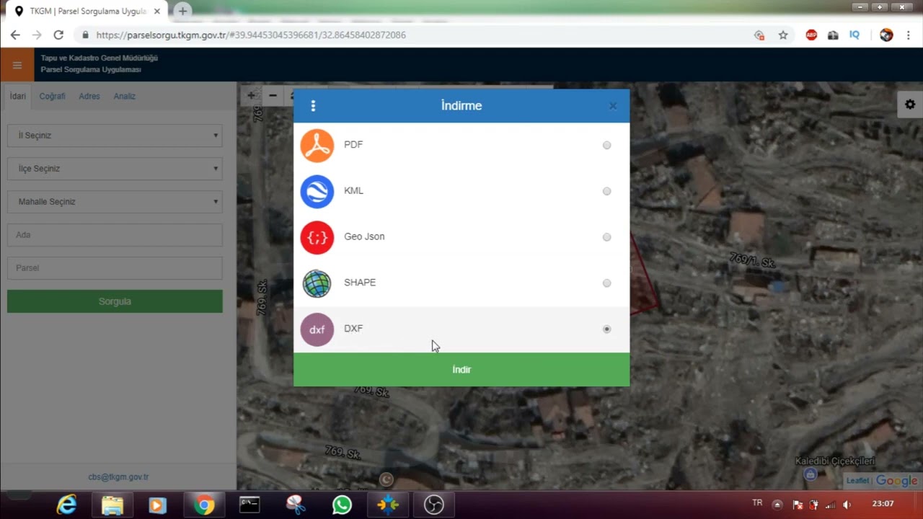This screenshot has height=519, width=923.
Task: Zoom in the map with plus button
Action: tap(250, 95)
